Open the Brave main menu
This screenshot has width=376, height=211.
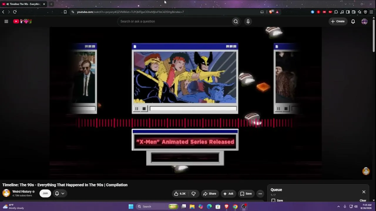(371, 12)
